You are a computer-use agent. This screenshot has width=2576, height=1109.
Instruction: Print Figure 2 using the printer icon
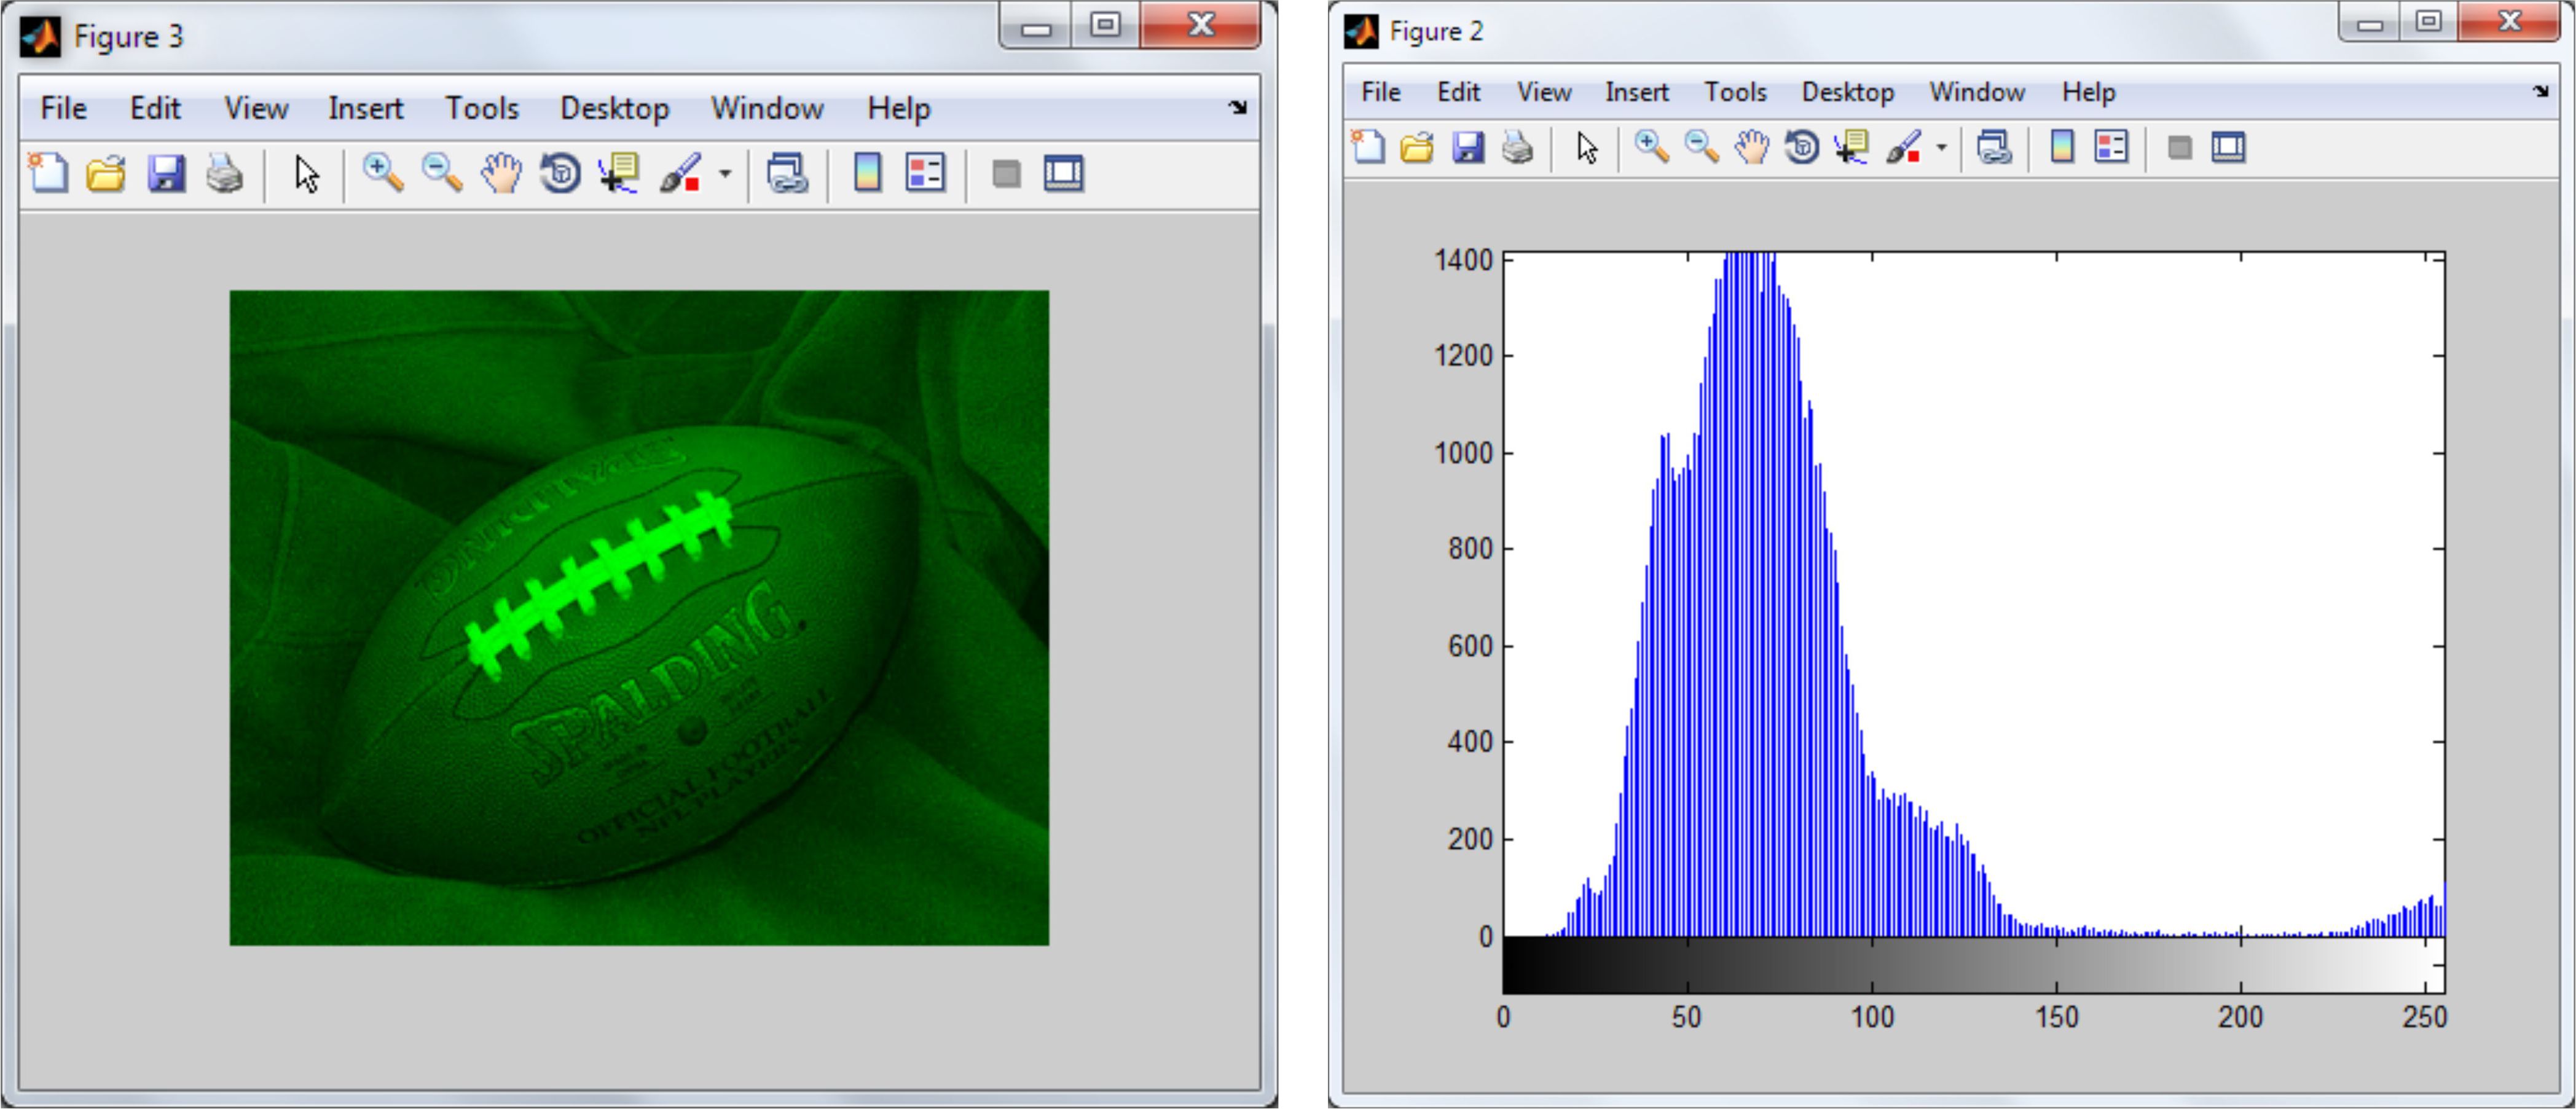(1517, 148)
